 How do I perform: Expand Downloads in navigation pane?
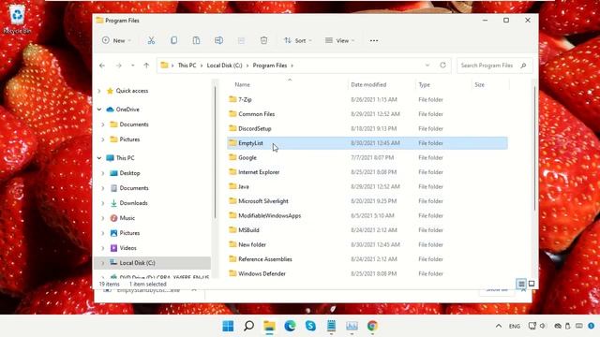pos(103,203)
